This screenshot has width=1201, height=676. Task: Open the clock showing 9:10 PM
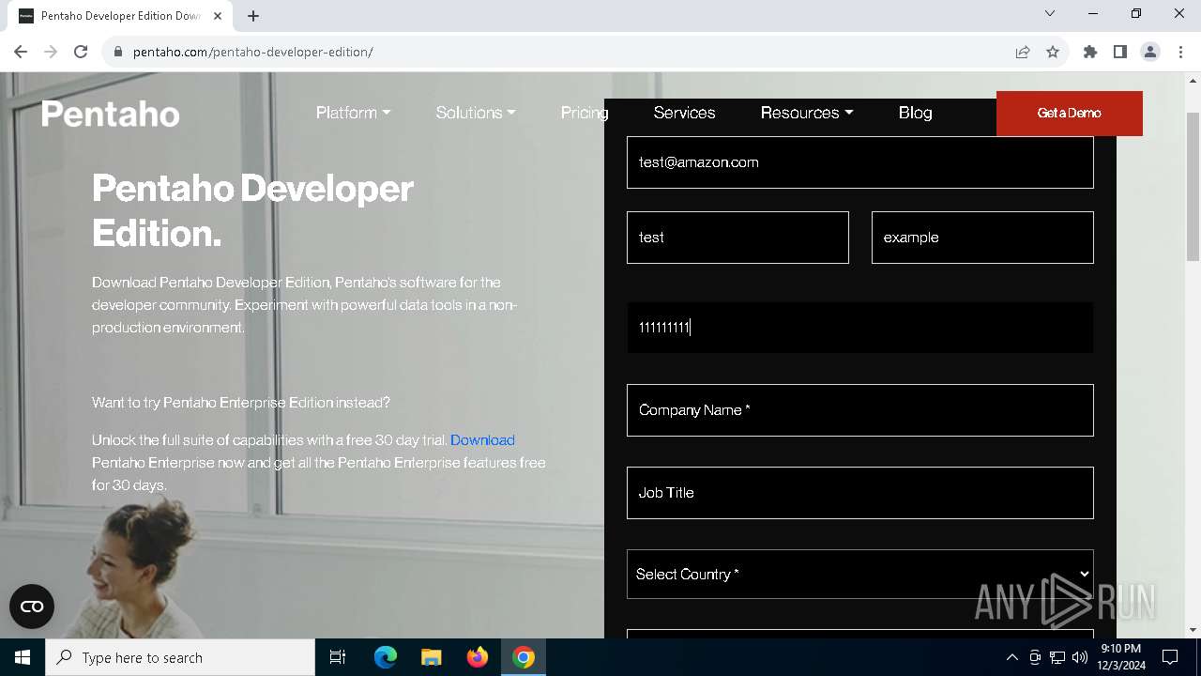coord(1120,657)
